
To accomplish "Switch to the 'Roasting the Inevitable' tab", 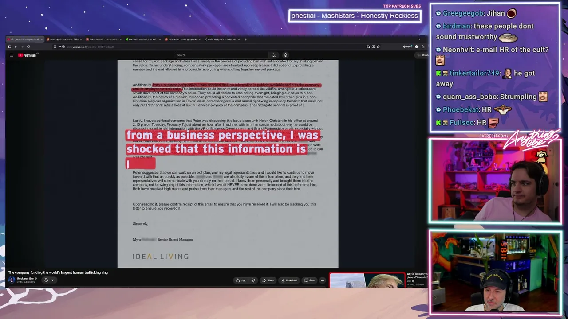I will (x=63, y=39).
